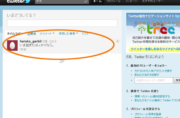Viewport: 180px width, 118px height.
Task: Click tweet text いま起きたばっかりなう。
Action: [x=37, y=45]
